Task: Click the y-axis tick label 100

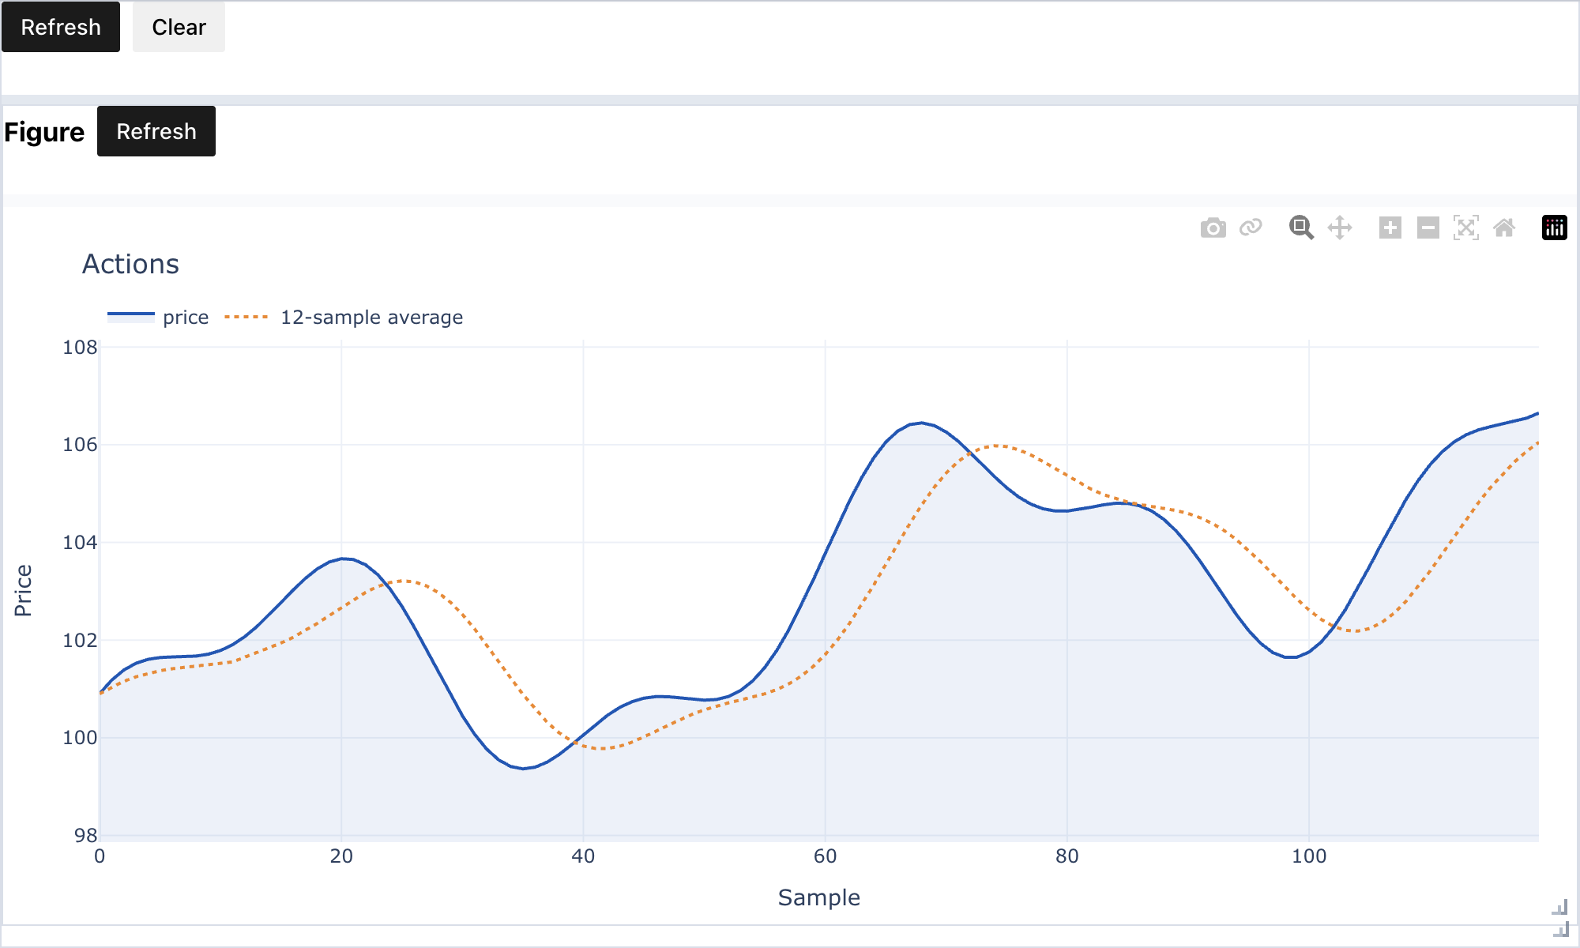Action: click(80, 738)
